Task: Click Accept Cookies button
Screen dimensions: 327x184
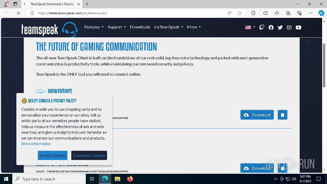Action: coord(53,155)
